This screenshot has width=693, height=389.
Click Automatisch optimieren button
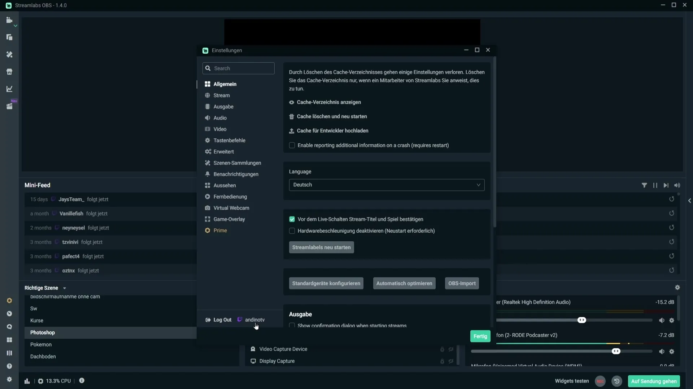tap(404, 283)
